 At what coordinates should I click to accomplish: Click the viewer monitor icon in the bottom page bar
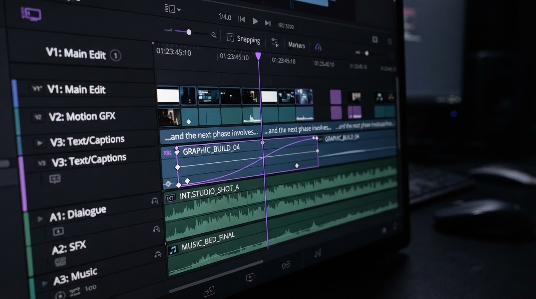tap(250, 277)
